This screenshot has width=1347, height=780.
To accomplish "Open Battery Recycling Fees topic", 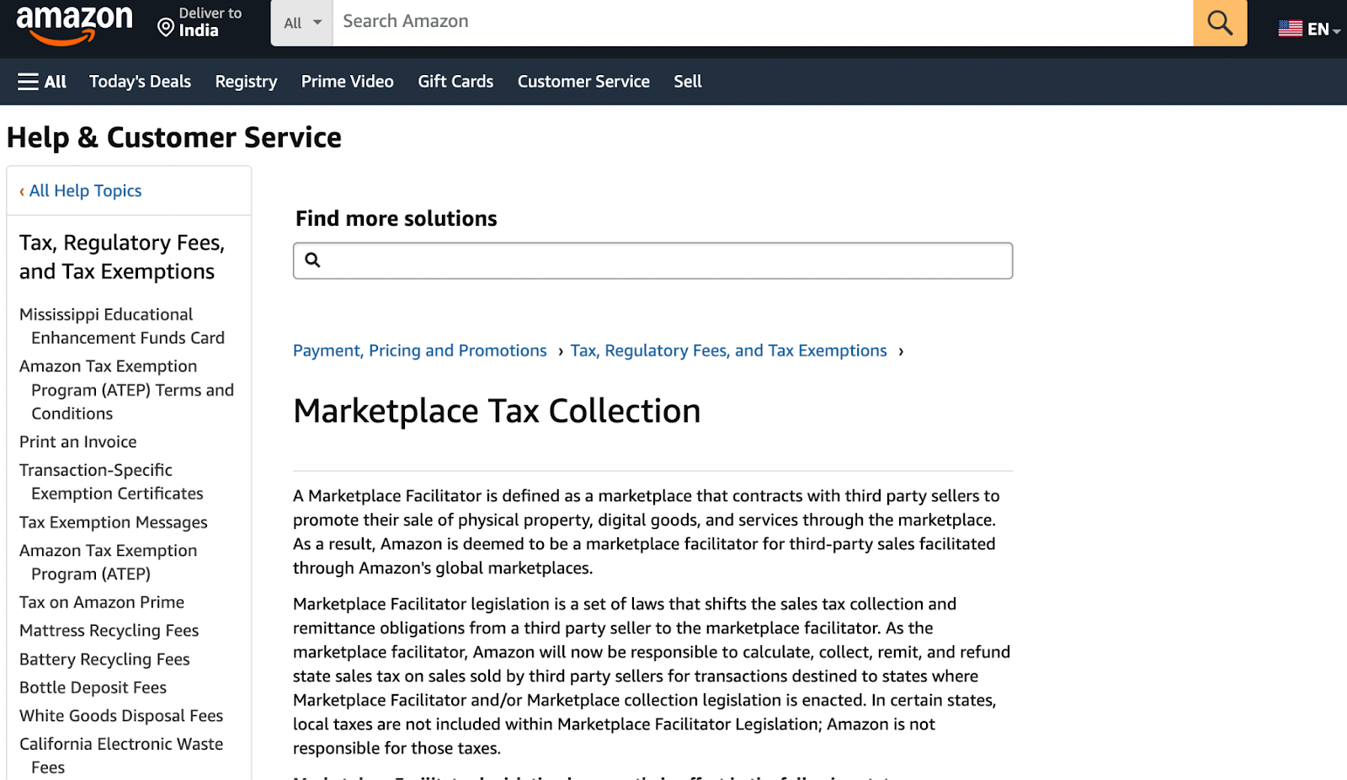I will coord(104,660).
